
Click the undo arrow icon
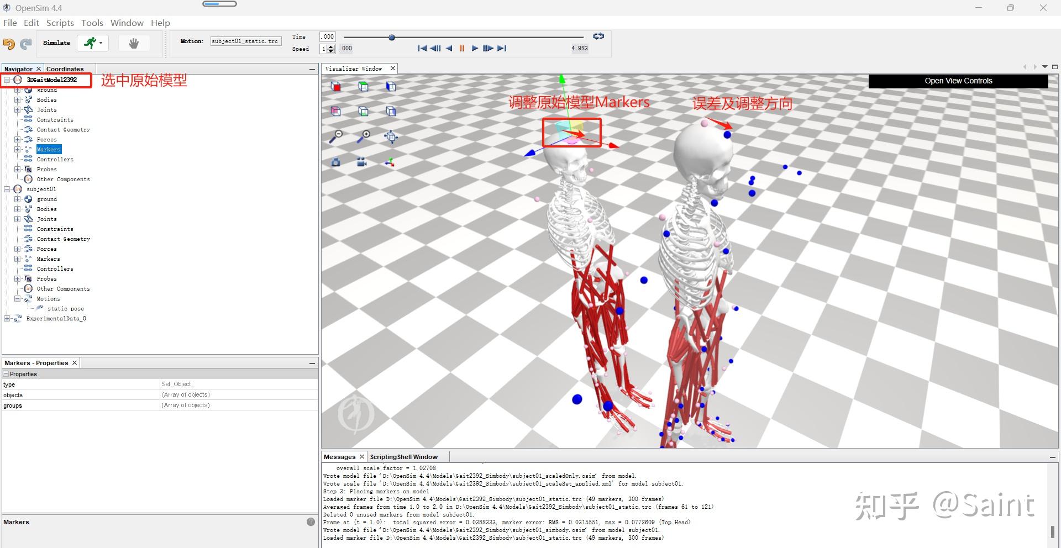coord(9,44)
